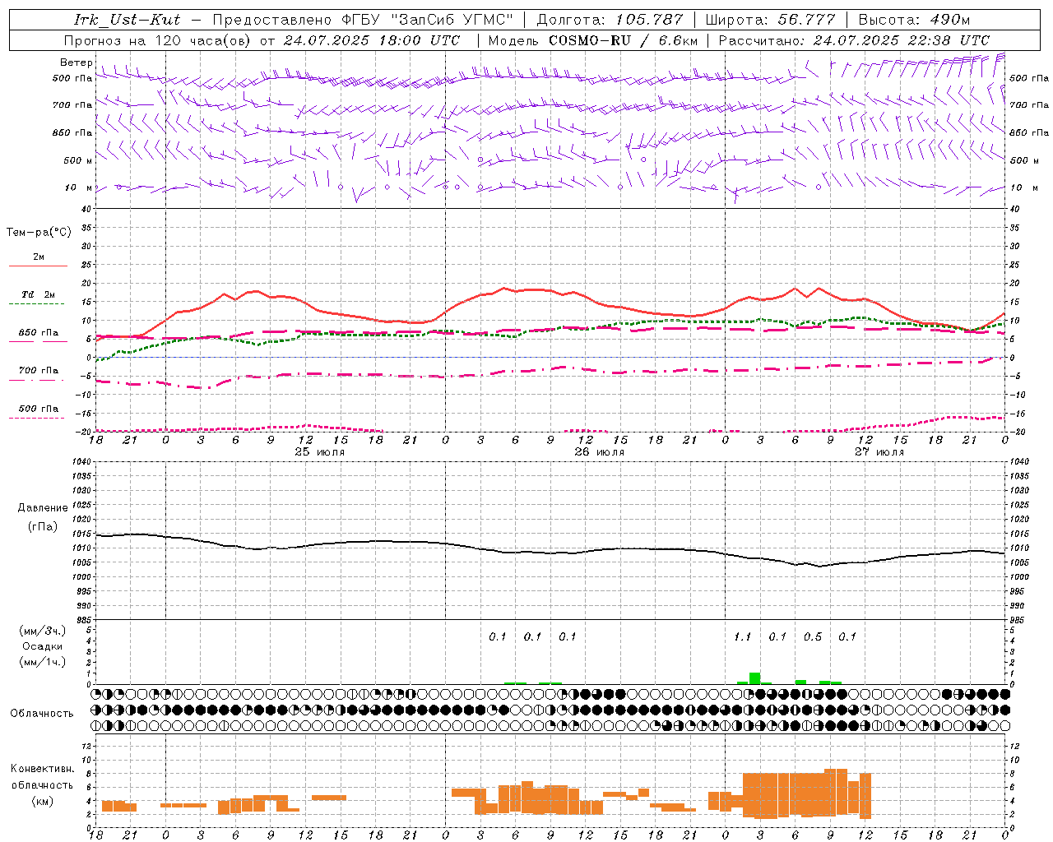Click the "25 июля" date label
The height and width of the screenshot is (842, 1053).
[x=320, y=452]
